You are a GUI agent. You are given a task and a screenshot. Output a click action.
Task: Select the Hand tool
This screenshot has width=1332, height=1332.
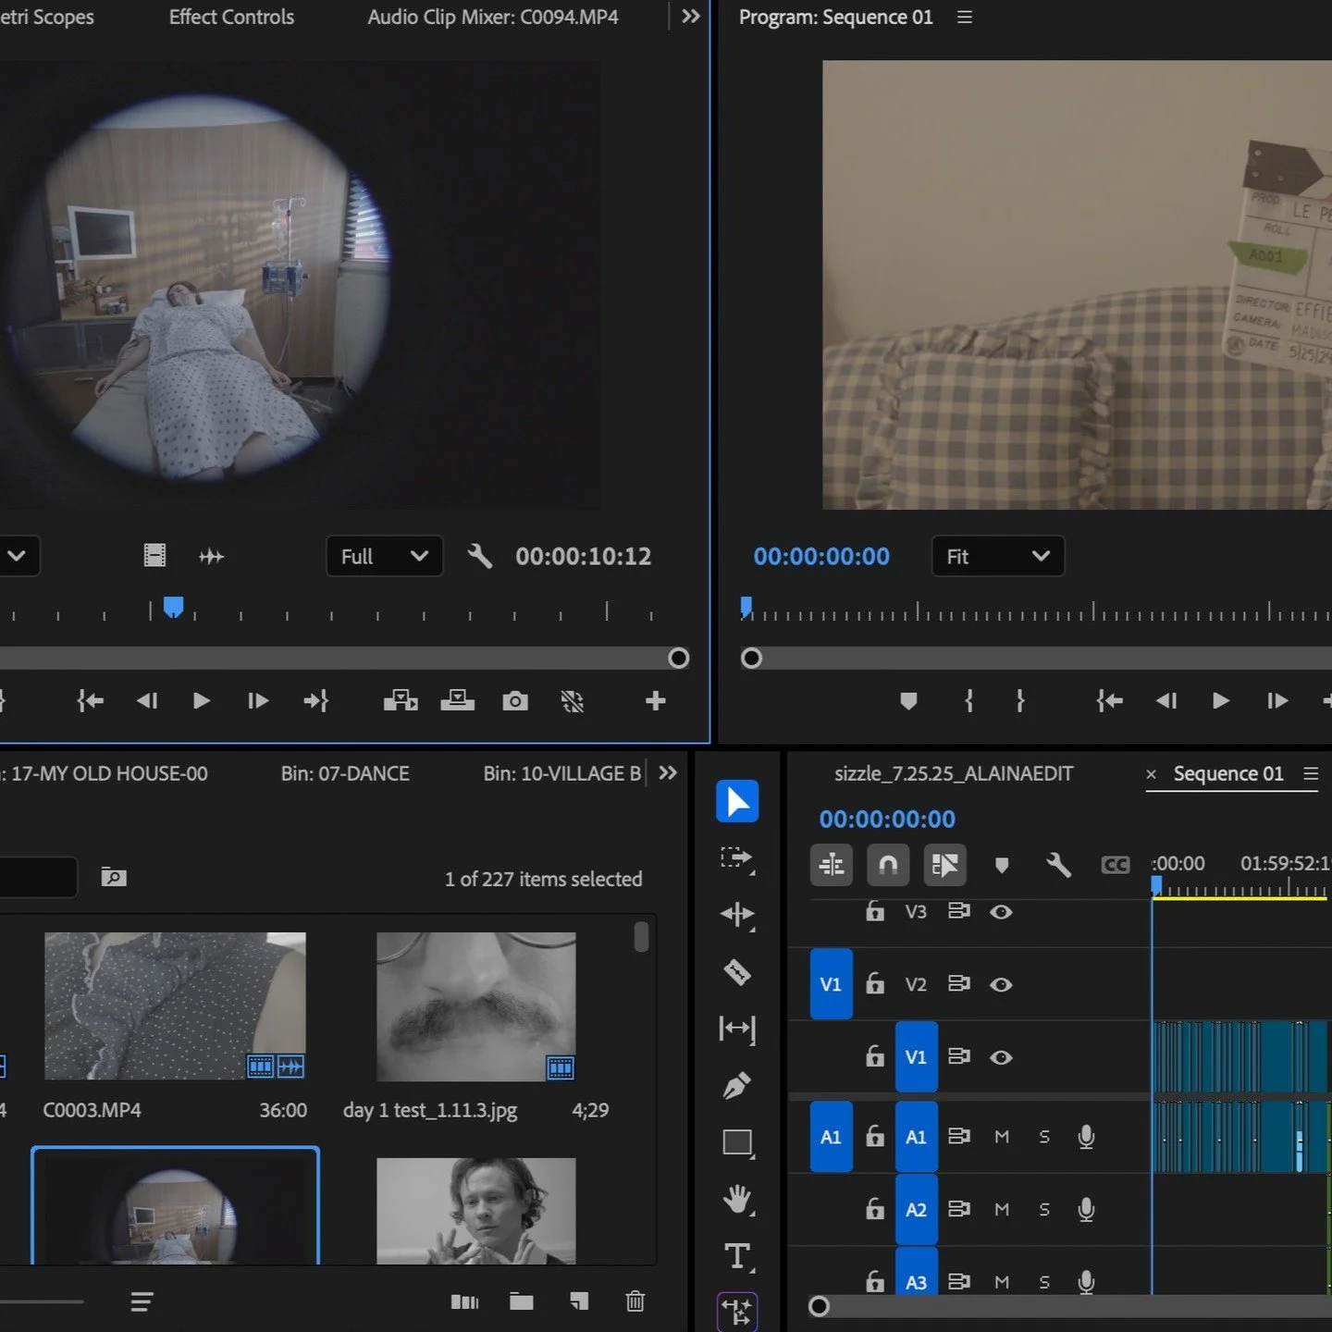click(737, 1200)
